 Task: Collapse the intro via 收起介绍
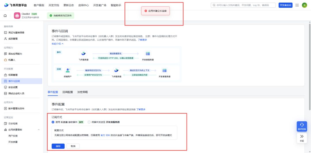point(58,44)
